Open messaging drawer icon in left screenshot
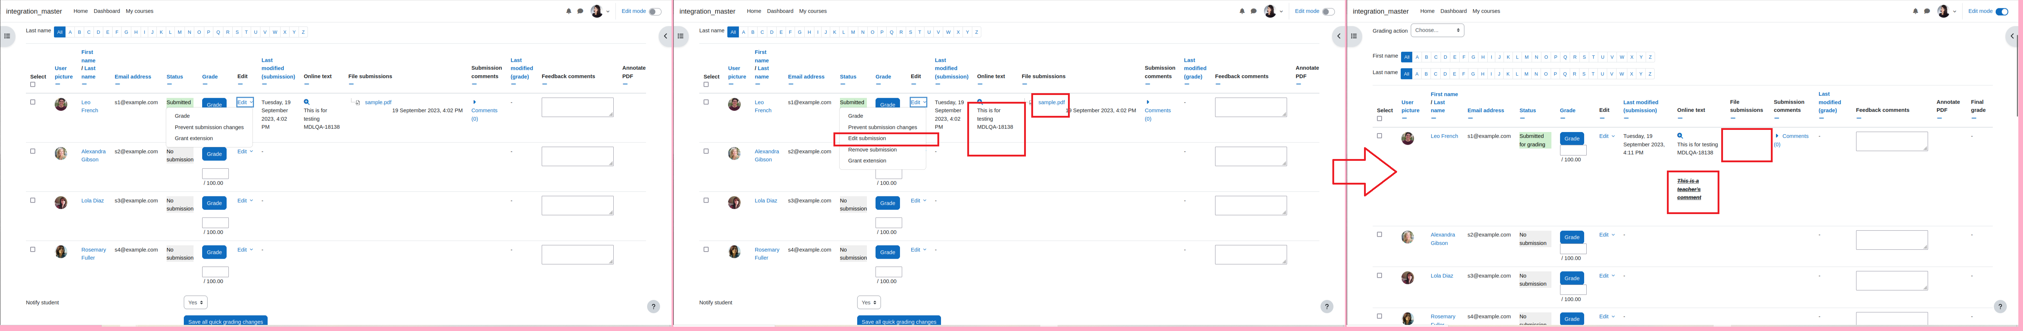 [x=580, y=11]
